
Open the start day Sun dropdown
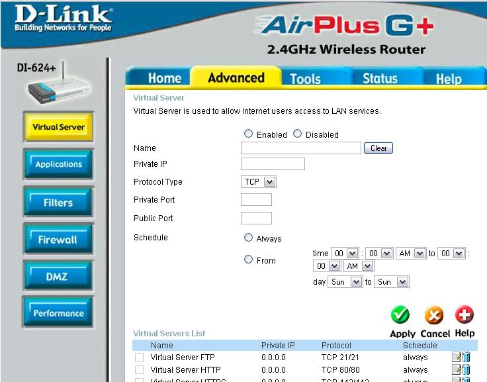click(345, 282)
